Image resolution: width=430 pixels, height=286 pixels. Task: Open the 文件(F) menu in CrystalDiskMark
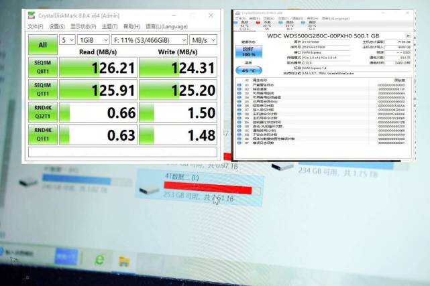[36, 27]
